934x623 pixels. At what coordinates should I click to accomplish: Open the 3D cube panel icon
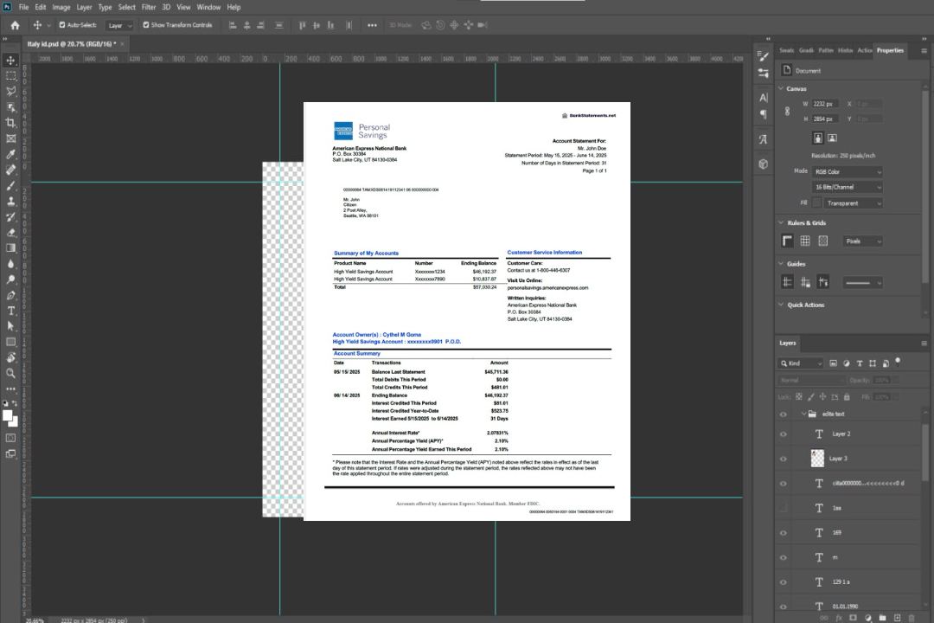(x=764, y=164)
